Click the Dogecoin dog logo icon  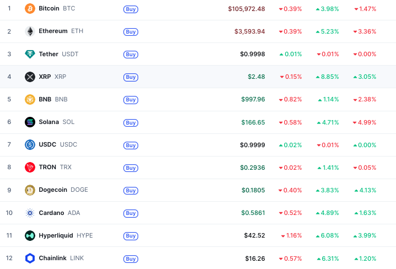click(x=30, y=190)
